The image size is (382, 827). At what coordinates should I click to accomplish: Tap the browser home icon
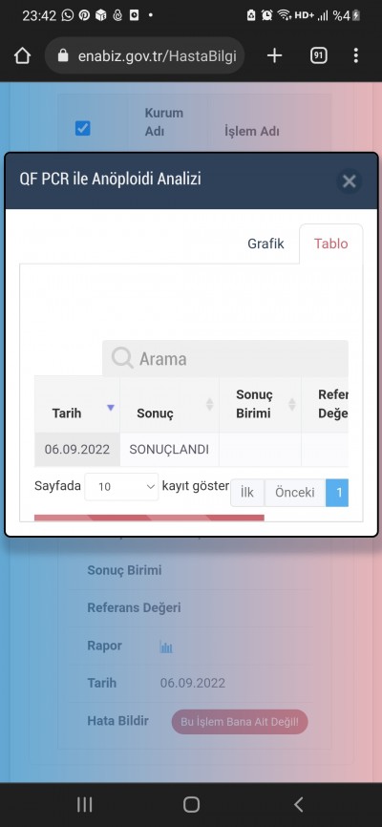(x=22, y=55)
